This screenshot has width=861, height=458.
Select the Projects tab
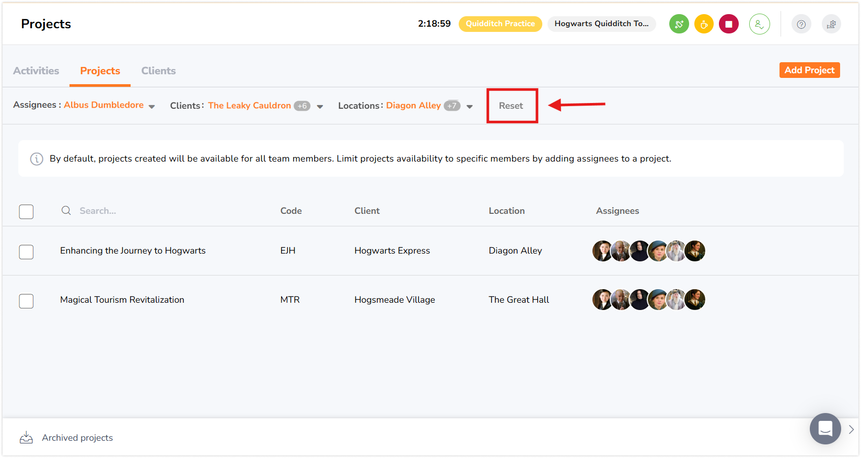click(100, 71)
